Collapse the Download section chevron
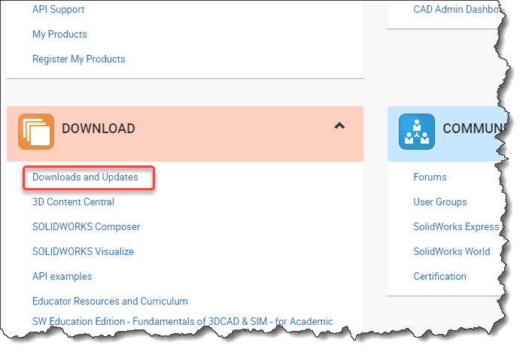 click(339, 126)
